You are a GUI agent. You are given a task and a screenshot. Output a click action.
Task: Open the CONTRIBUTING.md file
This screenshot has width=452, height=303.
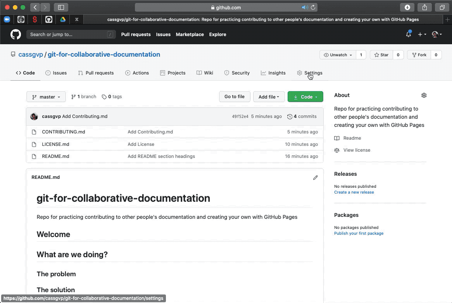pyautogui.click(x=64, y=132)
